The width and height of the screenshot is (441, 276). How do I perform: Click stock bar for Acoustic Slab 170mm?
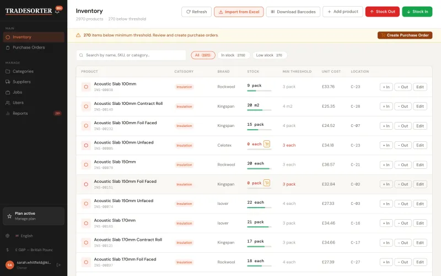click(259, 227)
